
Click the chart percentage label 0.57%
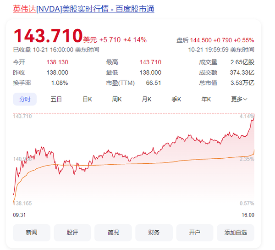[x=247, y=203]
